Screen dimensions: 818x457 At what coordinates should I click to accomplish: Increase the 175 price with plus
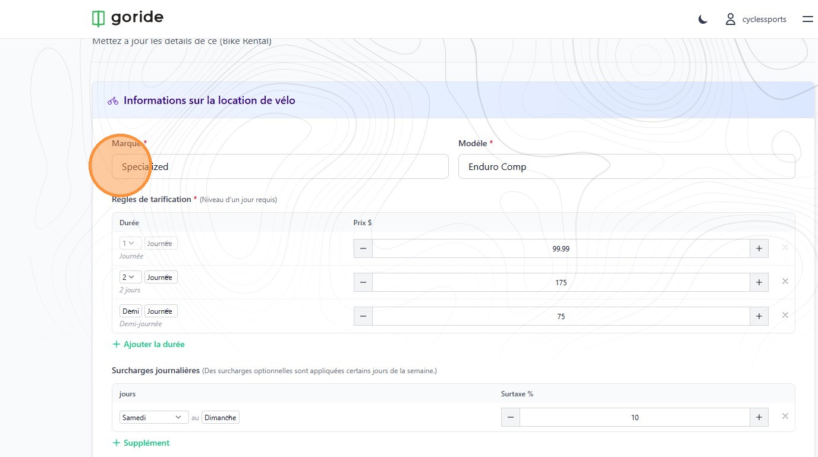point(759,282)
